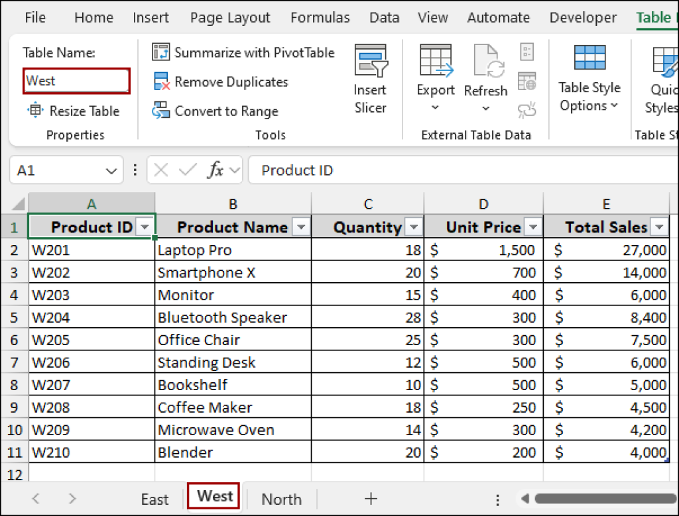
Task: Open the Product ID column filter
Action: pyautogui.click(x=145, y=227)
